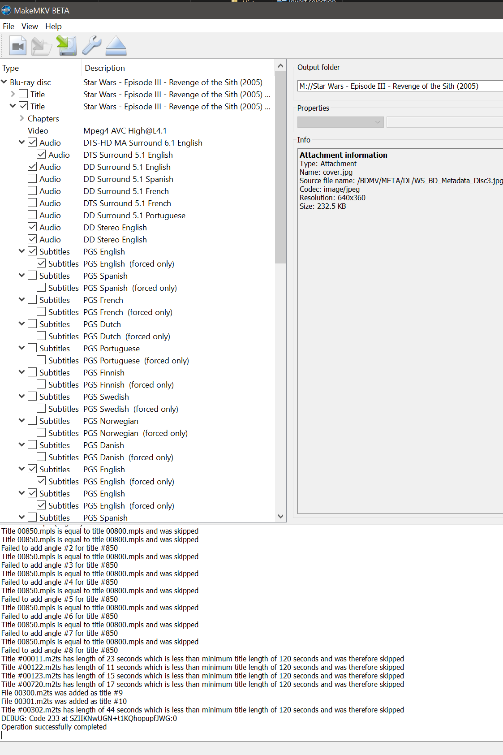Image resolution: width=503 pixels, height=755 pixels.
Task: Uncheck the DTS-HD MA Surround 6.1 English audio
Action: click(32, 142)
